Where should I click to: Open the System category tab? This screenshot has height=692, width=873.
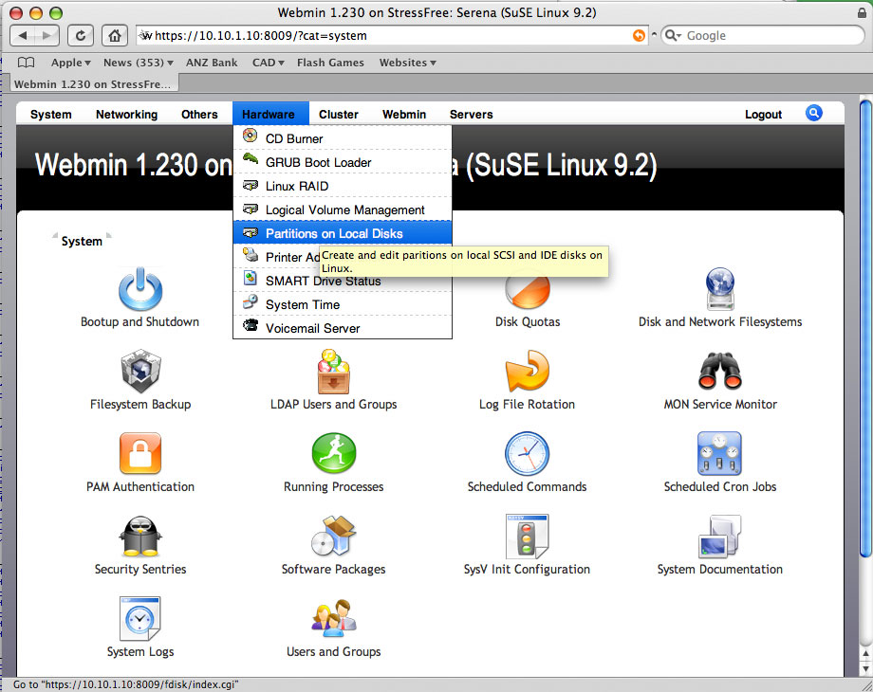click(50, 114)
